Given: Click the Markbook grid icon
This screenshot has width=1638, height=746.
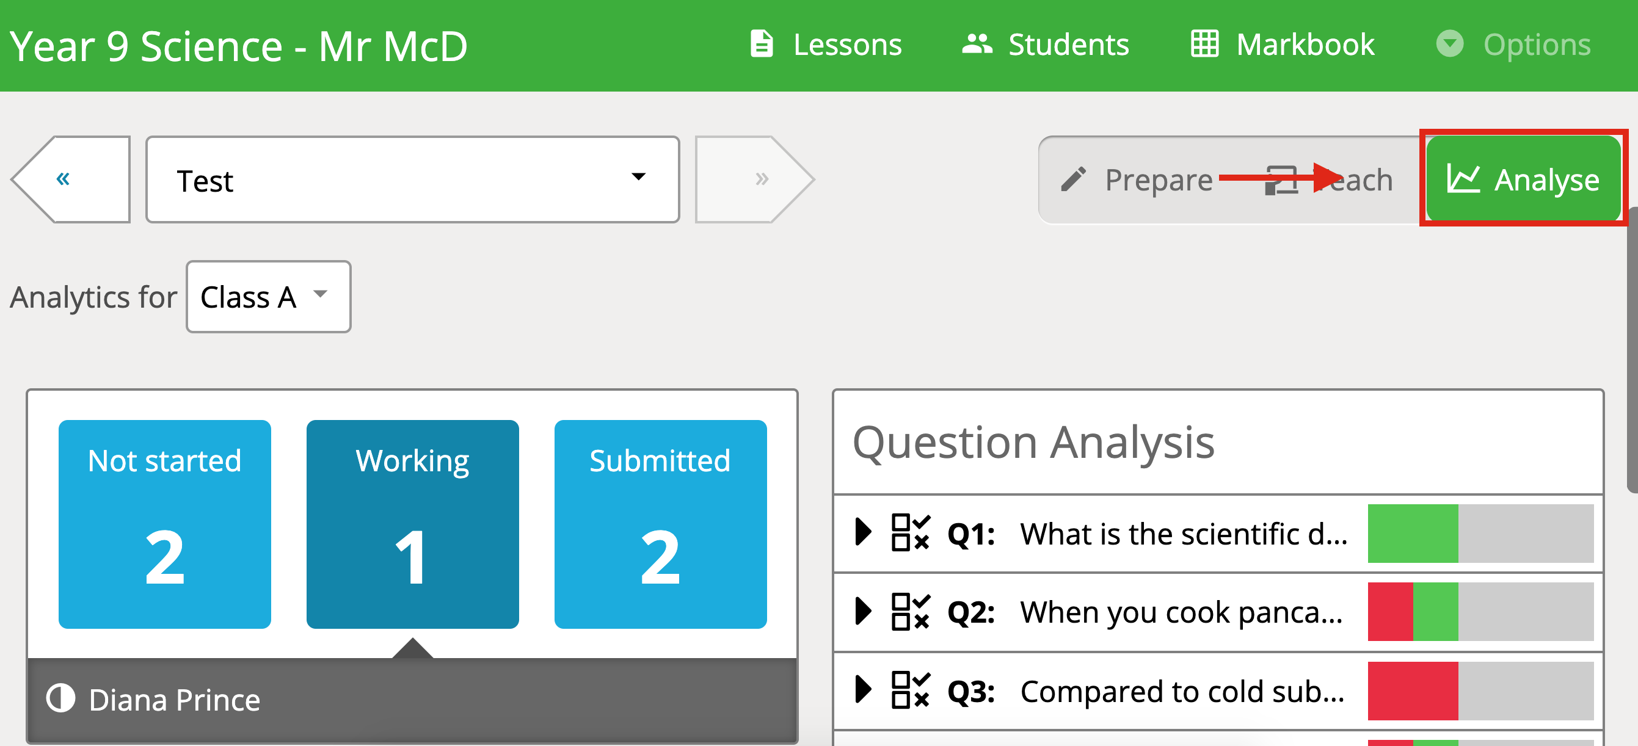Looking at the screenshot, I should pos(1204,45).
